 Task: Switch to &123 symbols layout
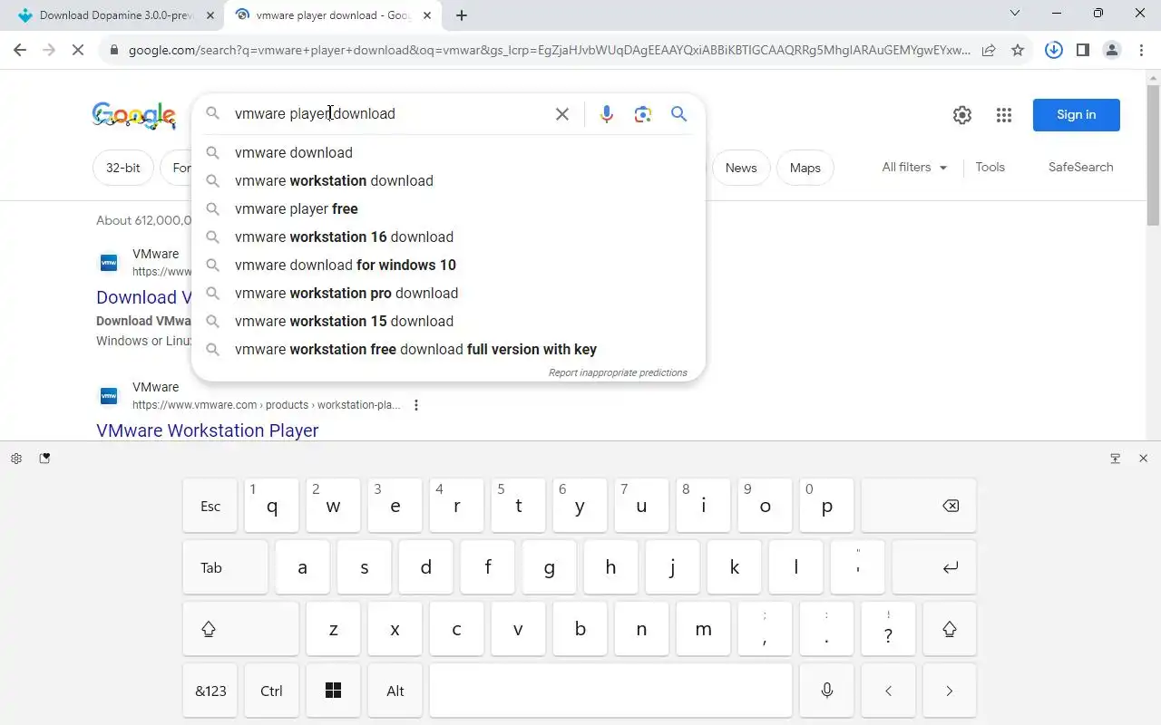point(210,691)
